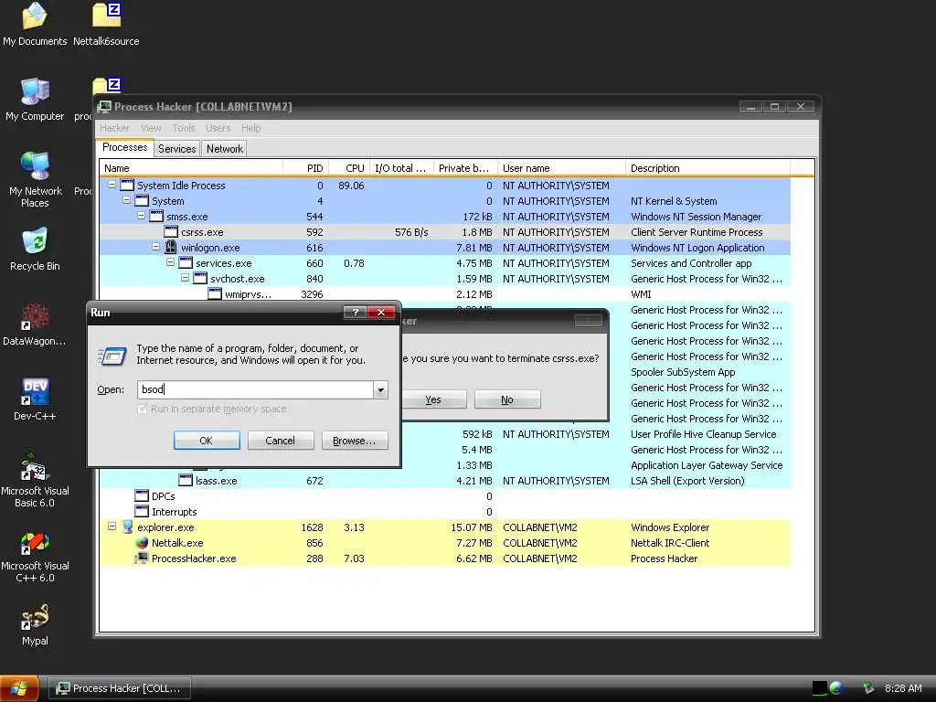Screen dimensions: 936x702
Task: Open the Users menu
Action: point(218,128)
